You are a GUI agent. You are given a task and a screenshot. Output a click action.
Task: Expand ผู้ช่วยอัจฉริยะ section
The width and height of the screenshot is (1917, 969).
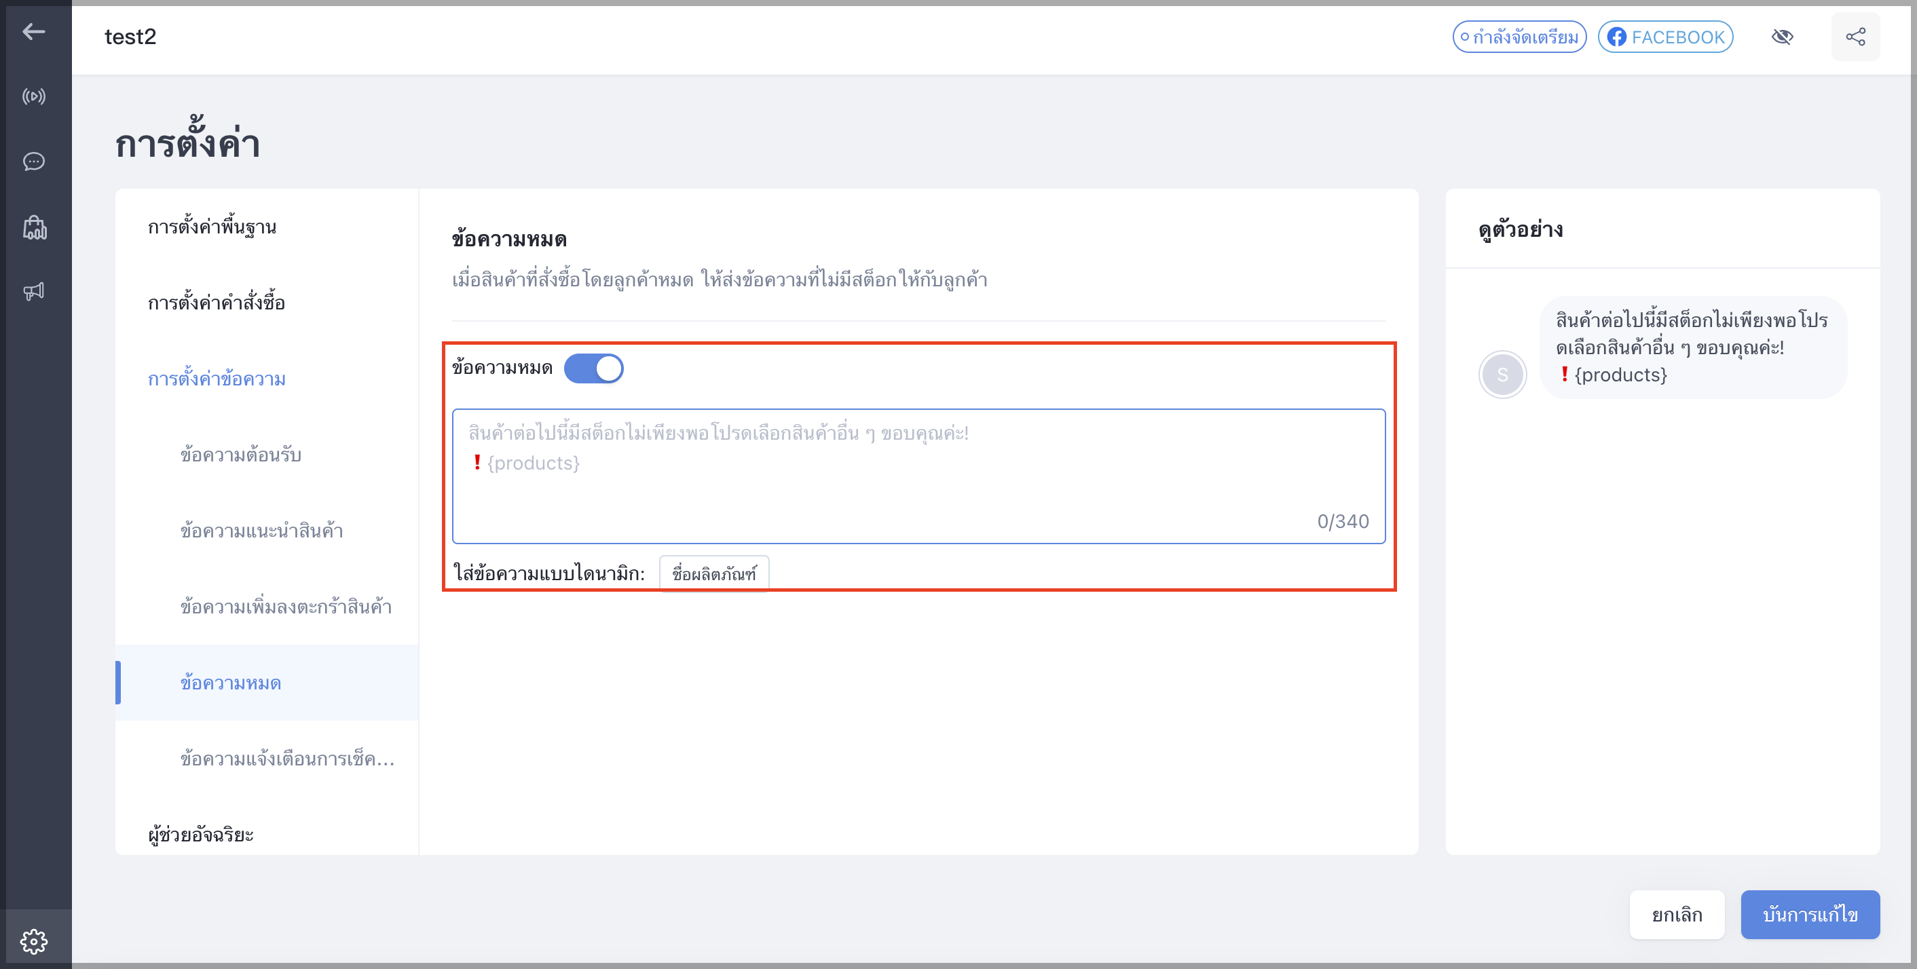(x=201, y=835)
